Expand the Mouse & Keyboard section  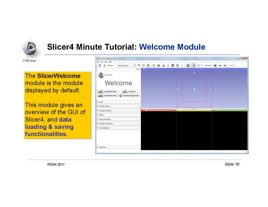point(118,119)
